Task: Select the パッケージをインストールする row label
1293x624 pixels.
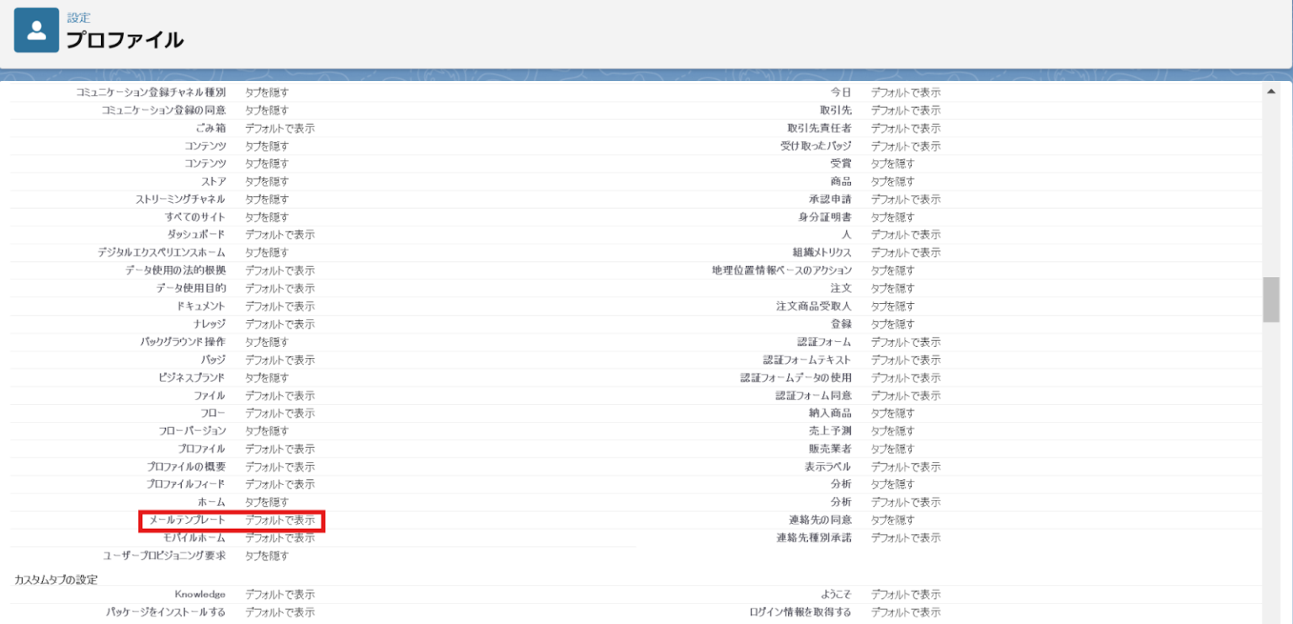Action: coord(165,612)
